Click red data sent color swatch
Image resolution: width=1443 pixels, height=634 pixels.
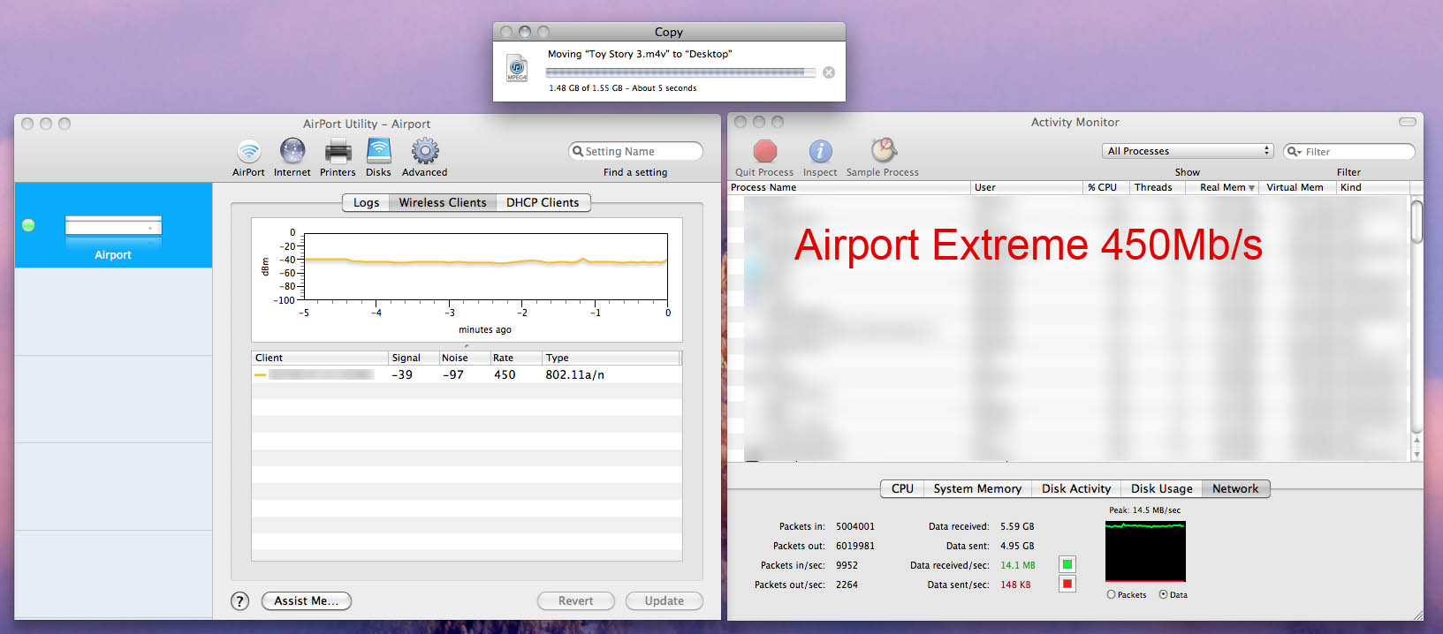coord(1067,584)
